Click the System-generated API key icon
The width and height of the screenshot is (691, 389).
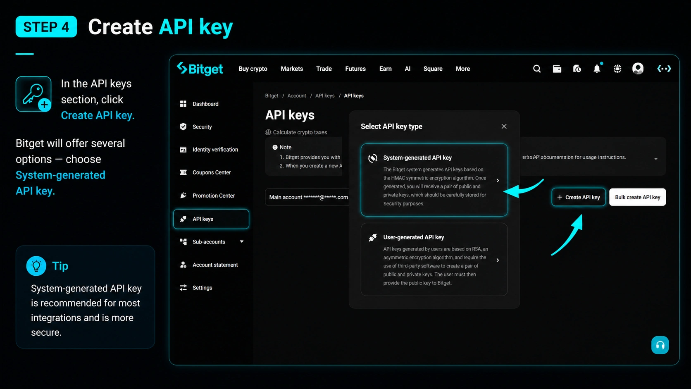[373, 158]
